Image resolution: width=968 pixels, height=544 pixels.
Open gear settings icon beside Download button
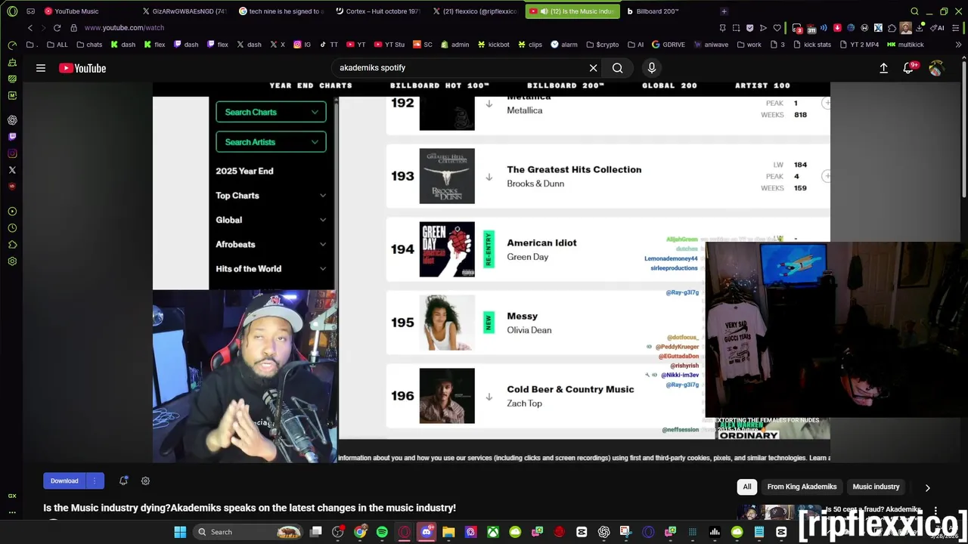point(145,481)
